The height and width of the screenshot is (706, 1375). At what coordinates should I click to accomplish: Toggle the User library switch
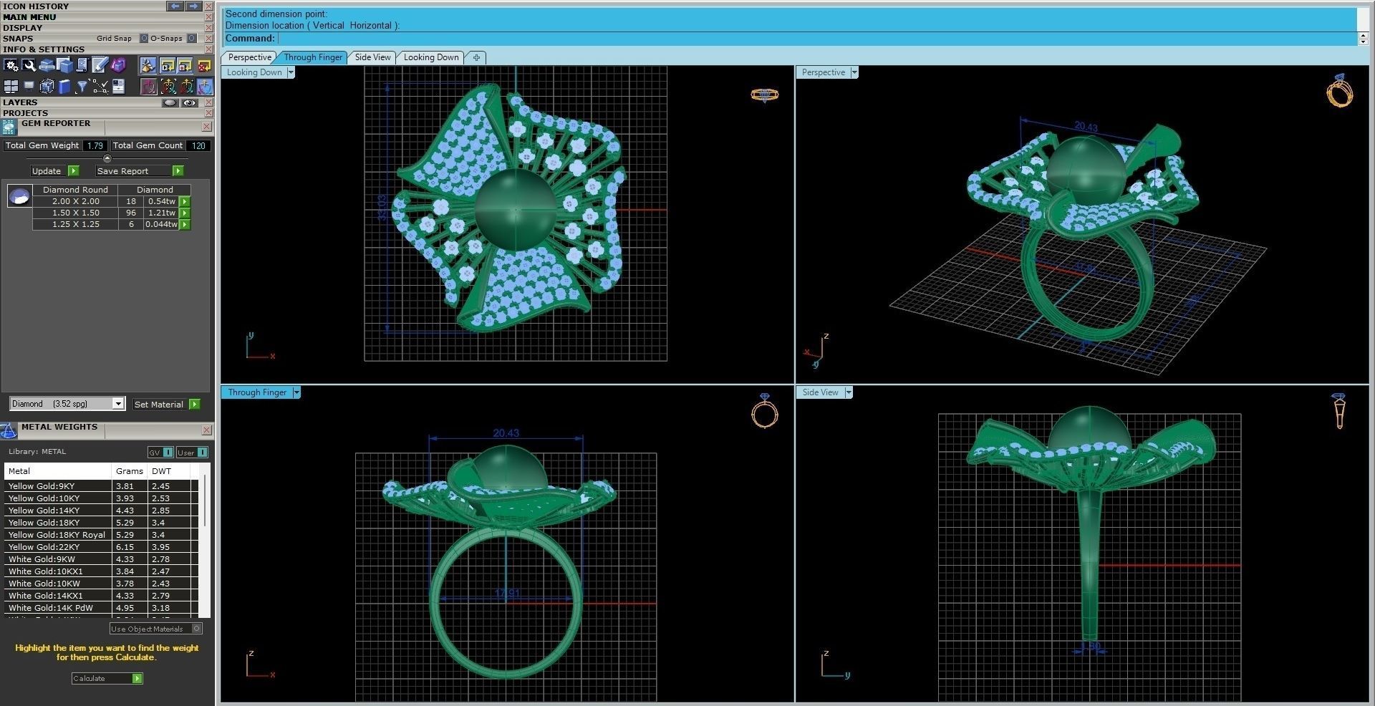coord(192,452)
